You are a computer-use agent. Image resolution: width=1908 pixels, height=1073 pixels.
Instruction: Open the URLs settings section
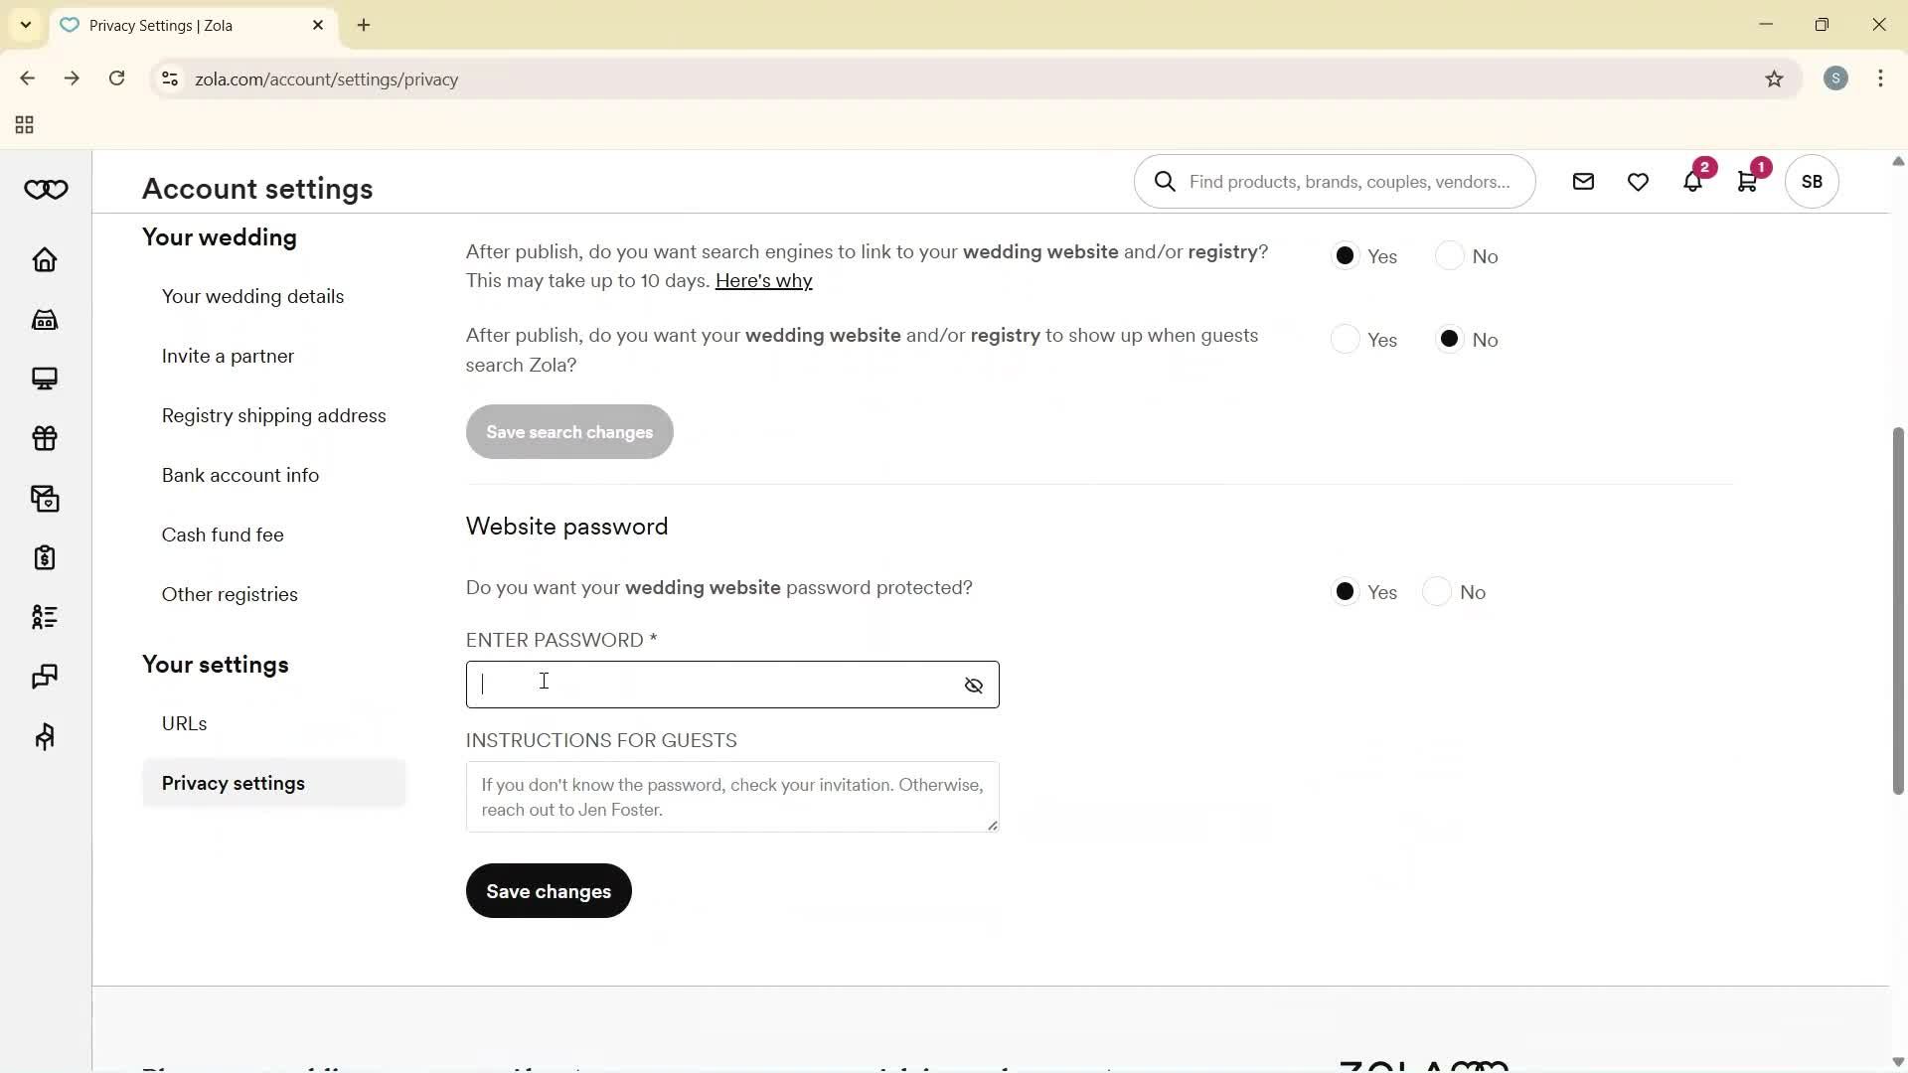(184, 723)
